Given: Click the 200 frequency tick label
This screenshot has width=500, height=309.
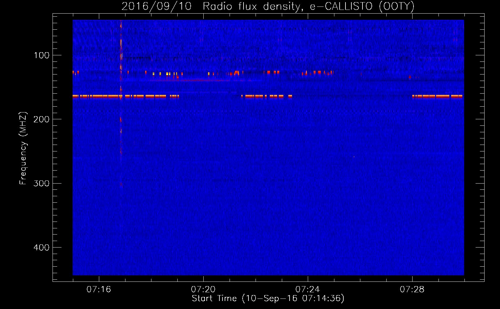Looking at the screenshot, I should [x=41, y=119].
